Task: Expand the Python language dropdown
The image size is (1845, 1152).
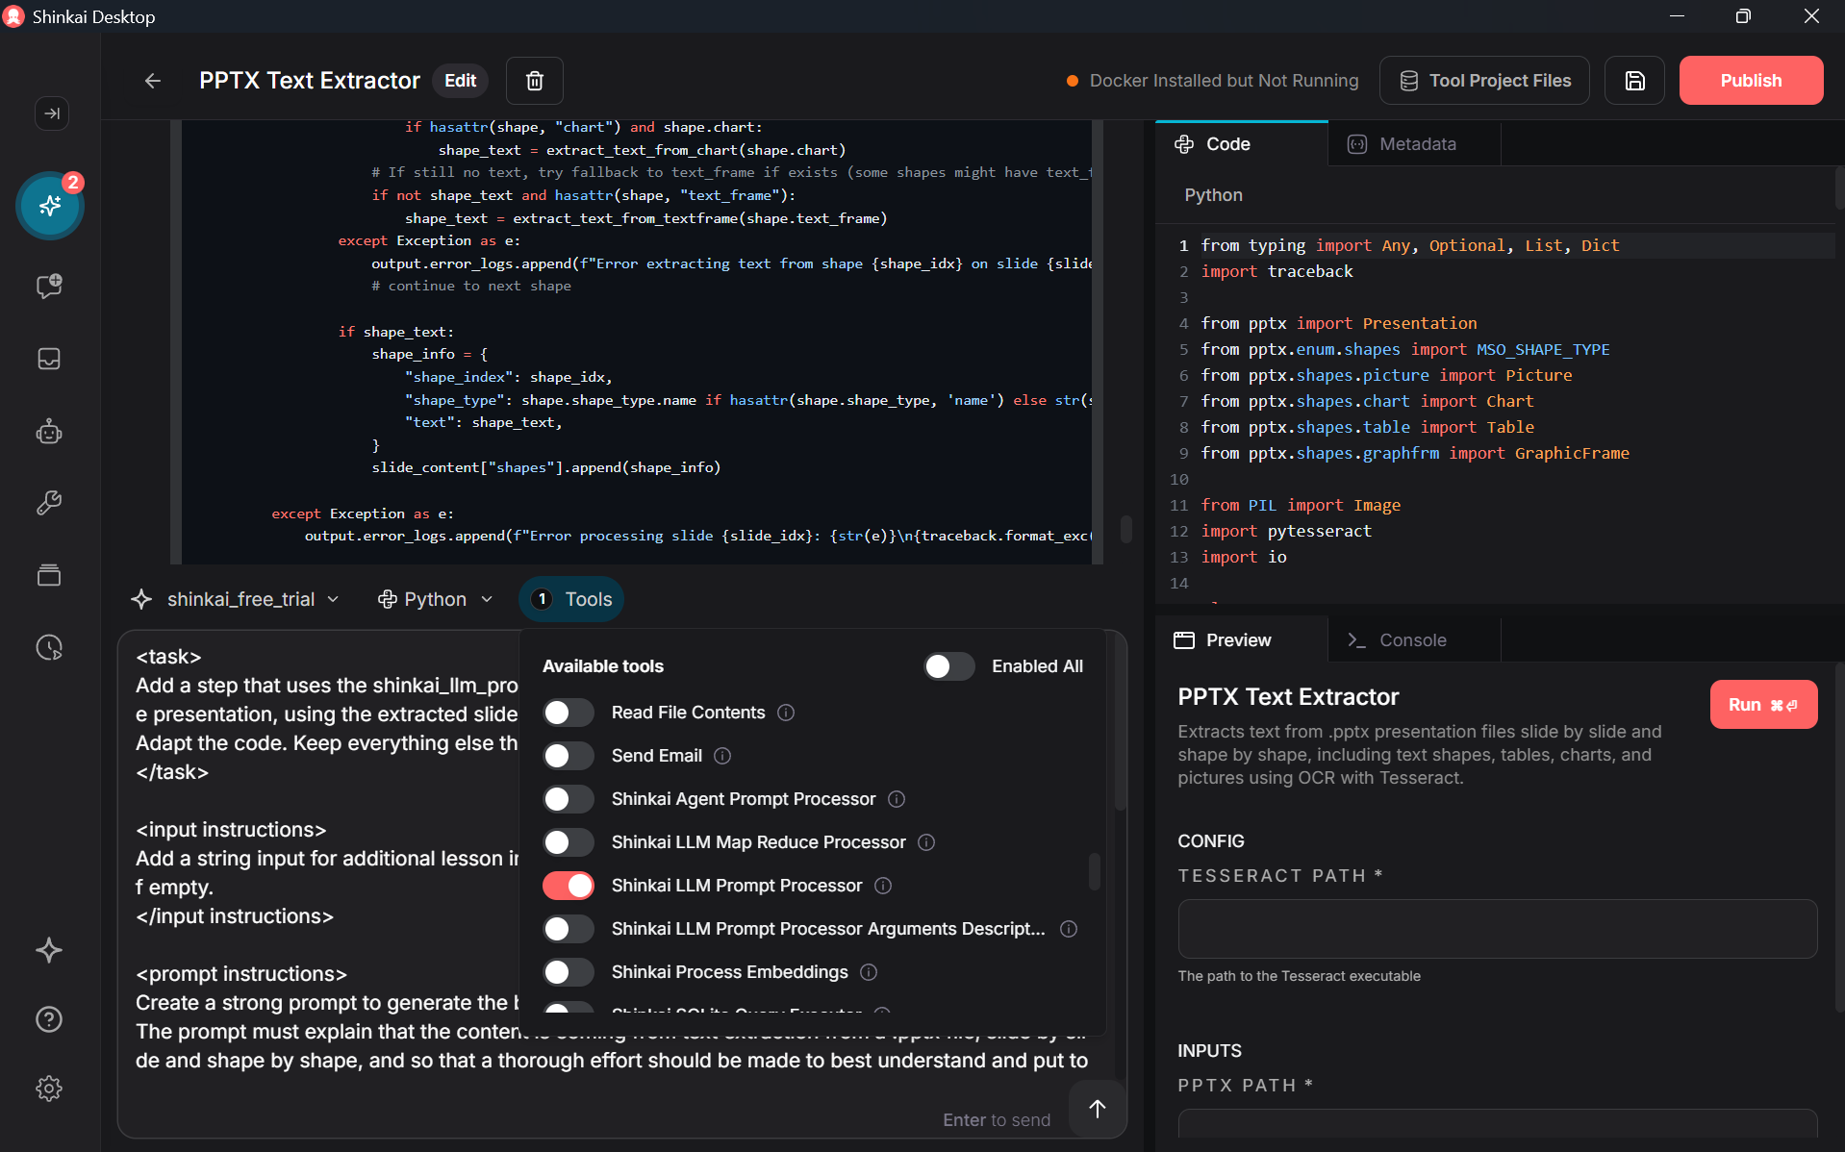Action: point(434,598)
